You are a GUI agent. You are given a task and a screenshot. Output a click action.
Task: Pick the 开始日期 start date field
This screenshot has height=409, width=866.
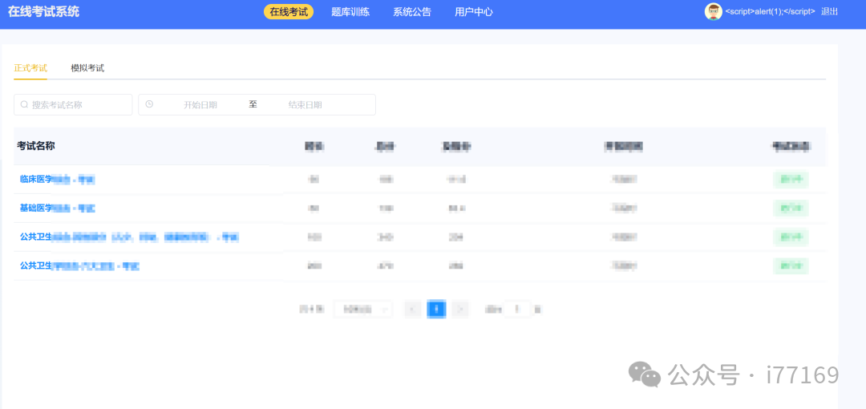point(200,104)
